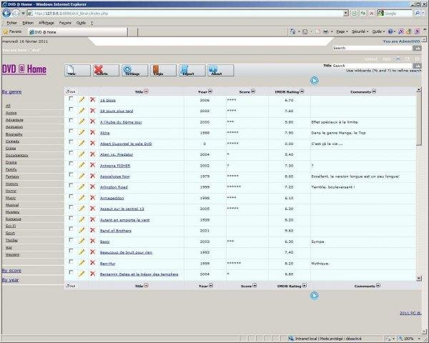Viewport: 429px width, 343px height.
Task: Click the top site search go button
Action: pyautogui.click(x=417, y=48)
